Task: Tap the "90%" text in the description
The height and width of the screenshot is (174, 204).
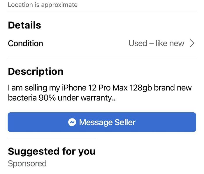Action: click(x=47, y=98)
